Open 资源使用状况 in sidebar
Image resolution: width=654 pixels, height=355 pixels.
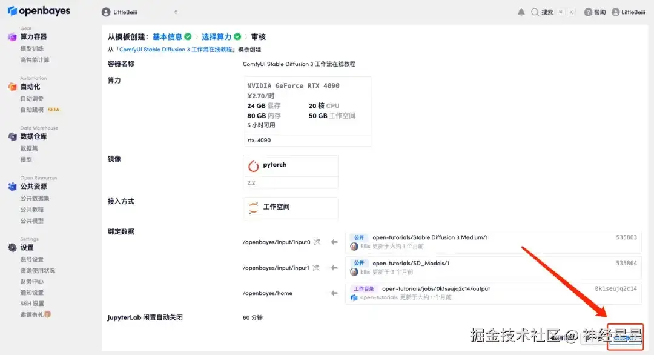tap(38, 271)
